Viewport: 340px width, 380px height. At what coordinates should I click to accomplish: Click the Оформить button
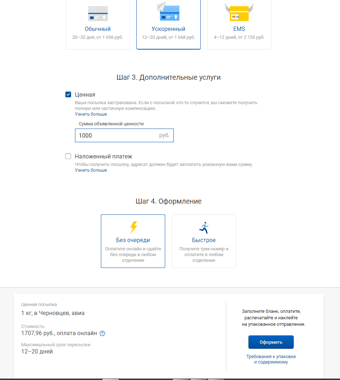271,342
